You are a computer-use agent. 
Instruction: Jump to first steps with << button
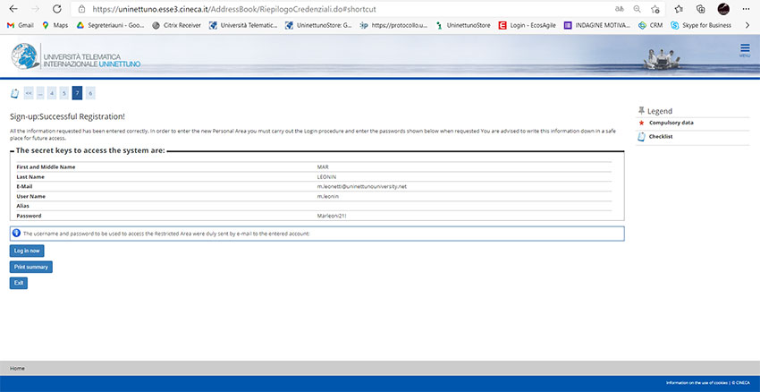29,93
